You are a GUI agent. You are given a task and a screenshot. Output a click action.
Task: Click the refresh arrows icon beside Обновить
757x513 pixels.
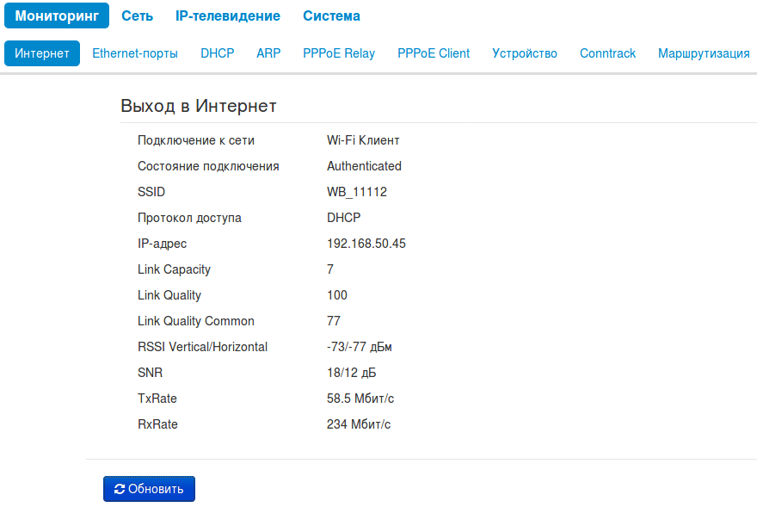click(x=120, y=489)
